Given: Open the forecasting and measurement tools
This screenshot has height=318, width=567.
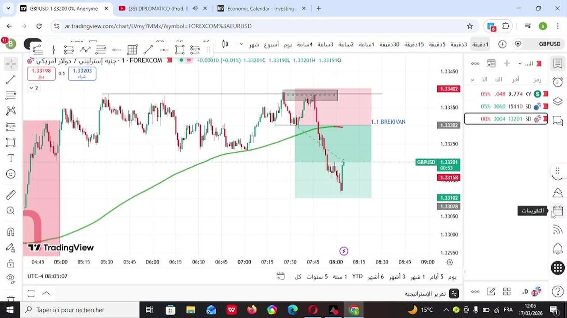Looking at the screenshot, I should [11, 127].
